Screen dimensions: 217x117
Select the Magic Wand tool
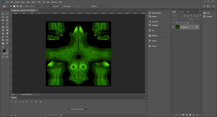pyautogui.click(x=7, y=17)
